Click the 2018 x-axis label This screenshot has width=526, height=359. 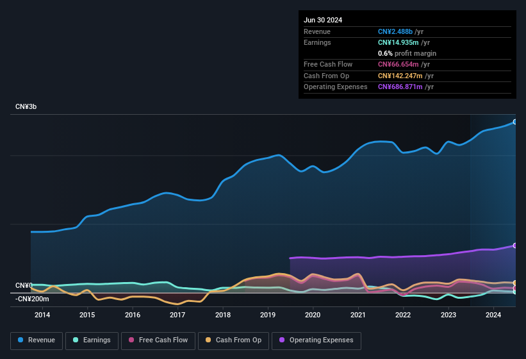pos(223,315)
